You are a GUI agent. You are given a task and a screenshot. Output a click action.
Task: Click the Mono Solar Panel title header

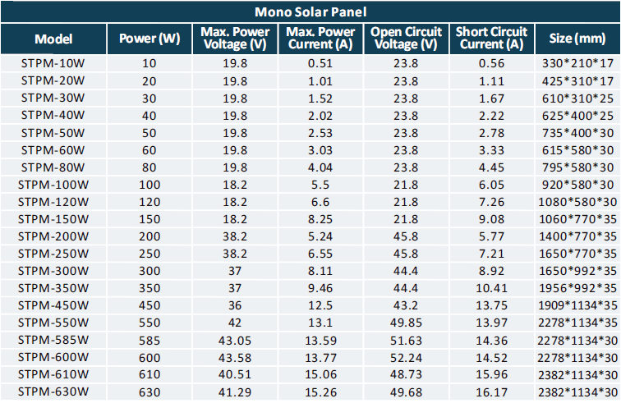310,11
